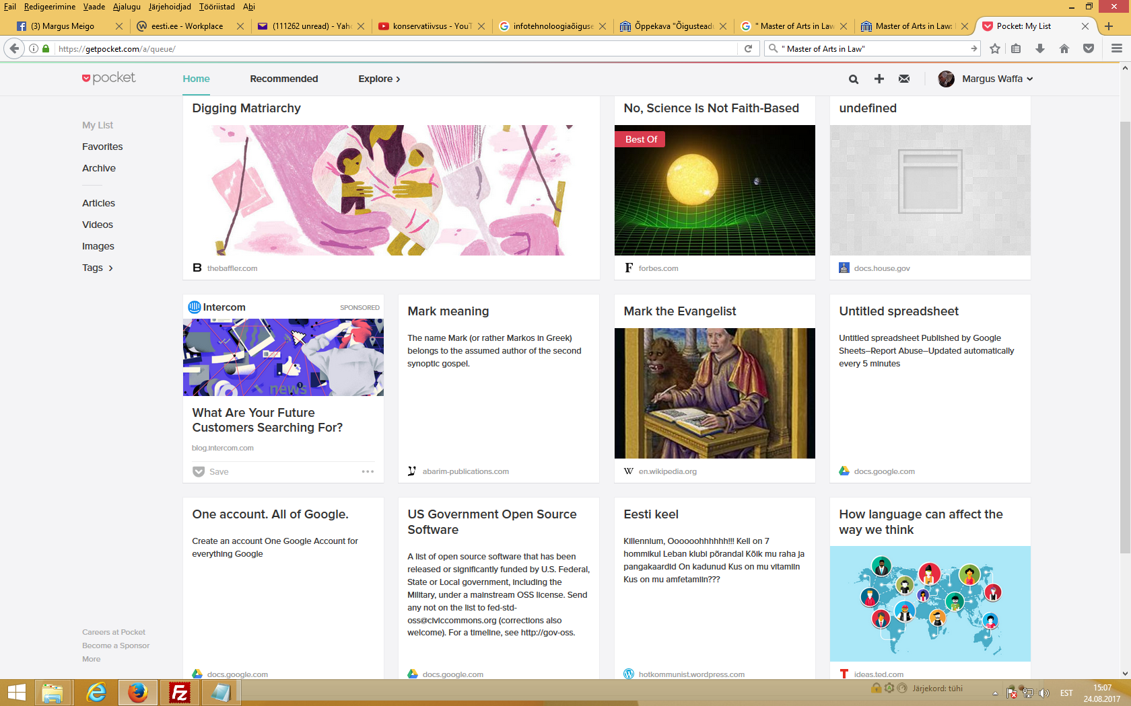Image resolution: width=1131 pixels, height=706 pixels.
Task: Open the Digging Matriarchy article image
Action: pos(391,190)
